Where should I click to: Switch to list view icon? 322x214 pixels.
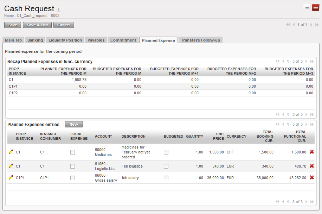tap(307, 8)
